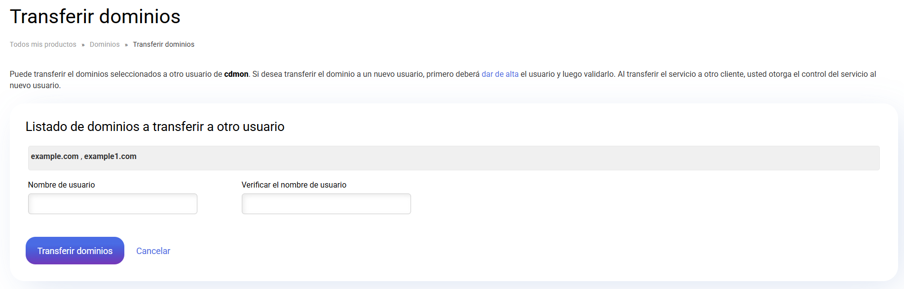Click the separator after Dominios breadcrumb
Screen dimensions: 904x289
point(126,45)
